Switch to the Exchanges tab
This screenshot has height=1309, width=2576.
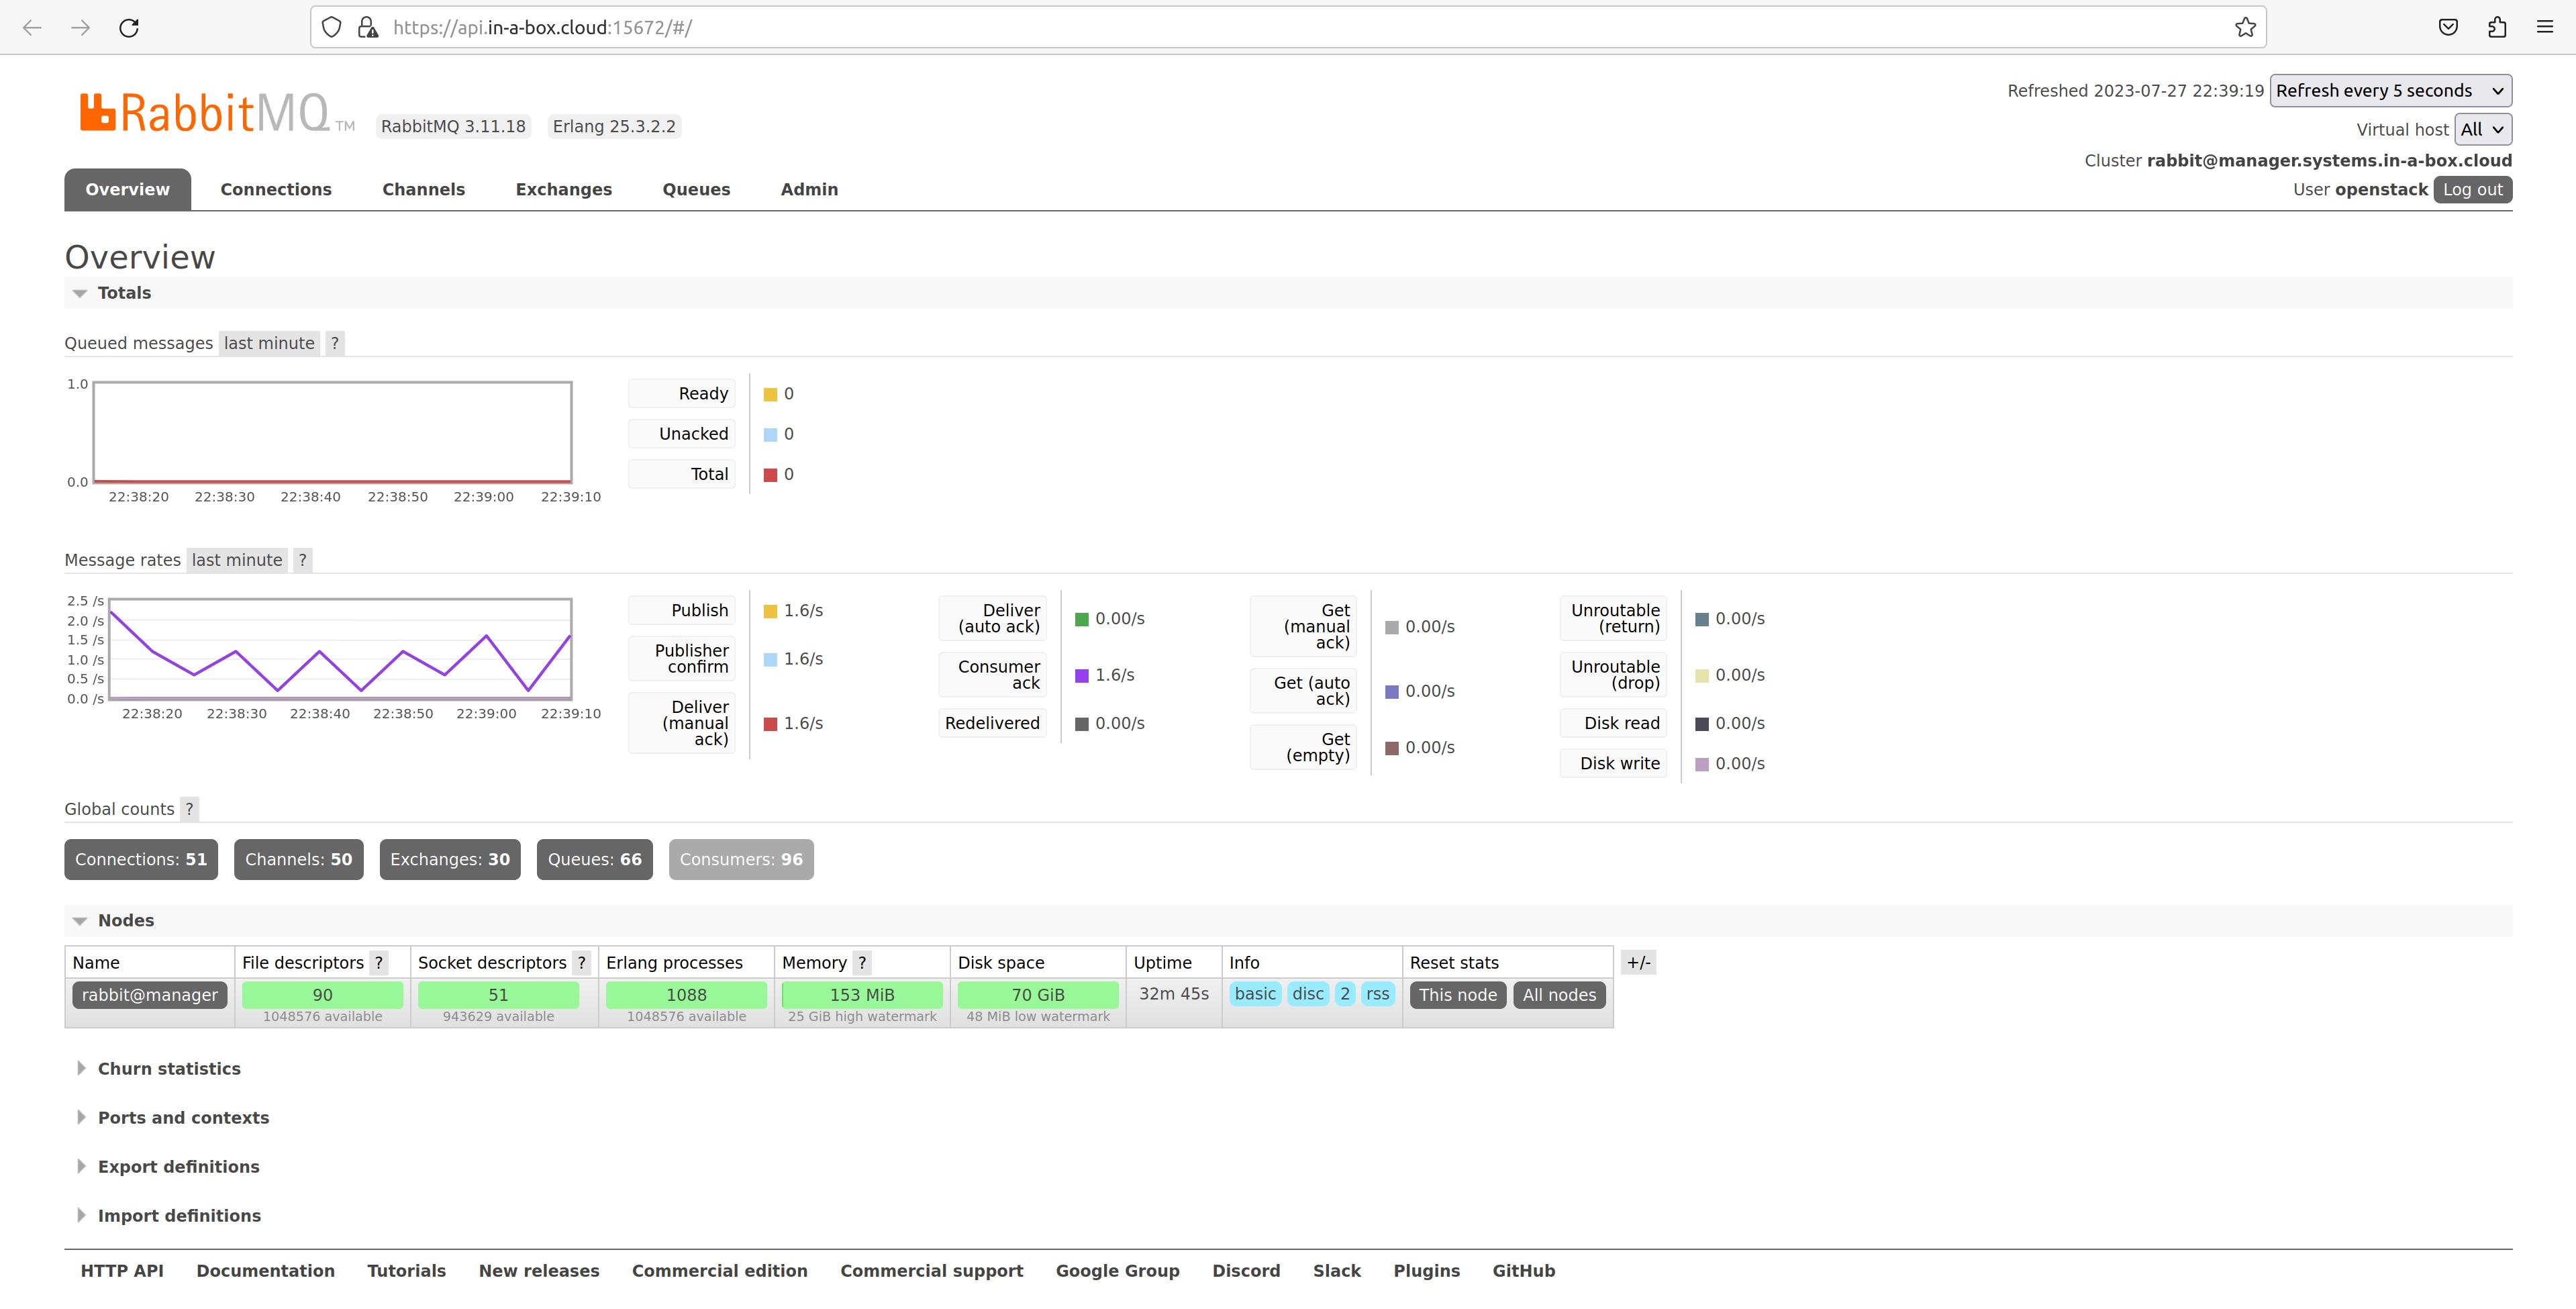point(563,190)
